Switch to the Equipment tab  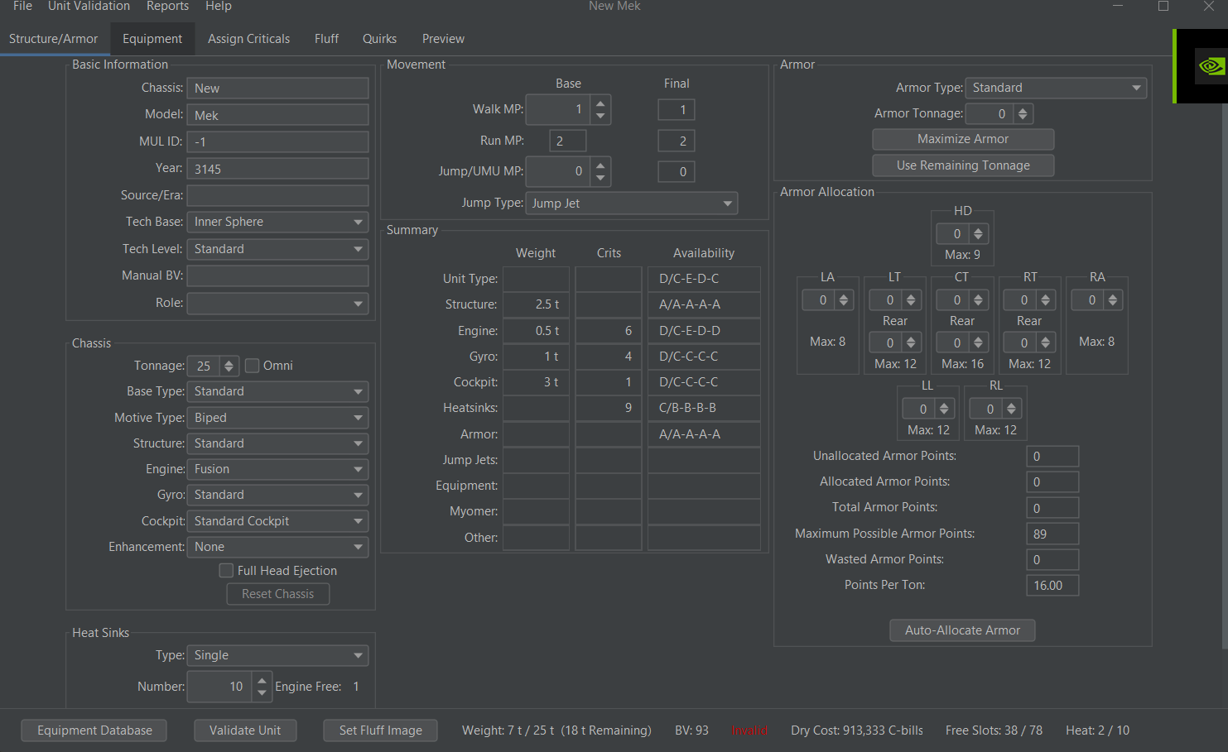(x=152, y=39)
